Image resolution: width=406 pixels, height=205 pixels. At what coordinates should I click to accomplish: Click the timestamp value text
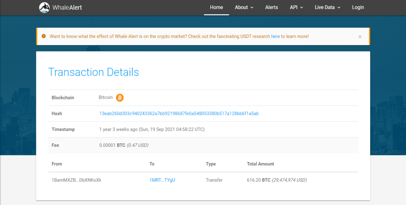[152, 129]
